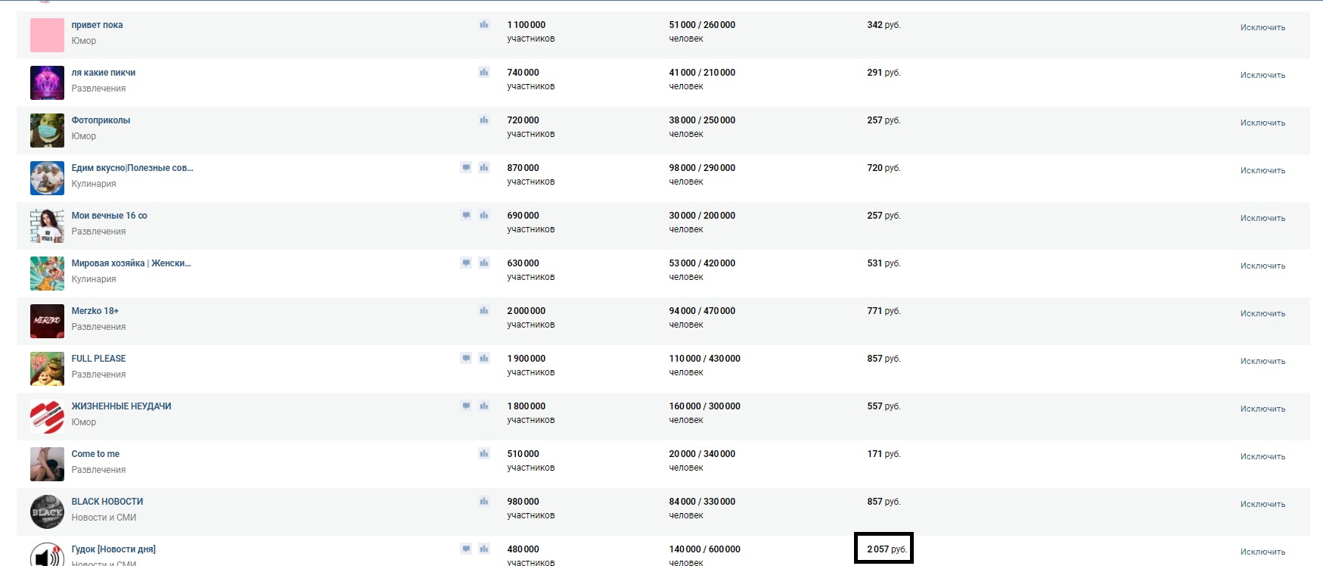Open statistics icon in FULL PLEASE row
1323x566 pixels.
pyautogui.click(x=484, y=359)
